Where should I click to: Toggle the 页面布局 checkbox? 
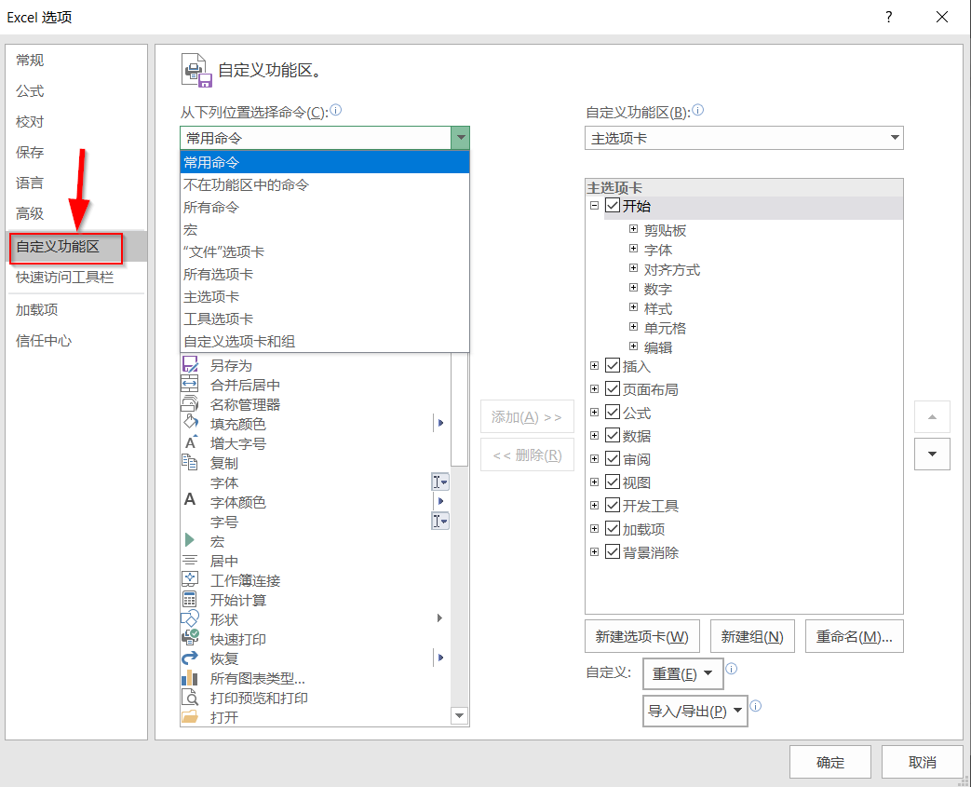click(613, 388)
